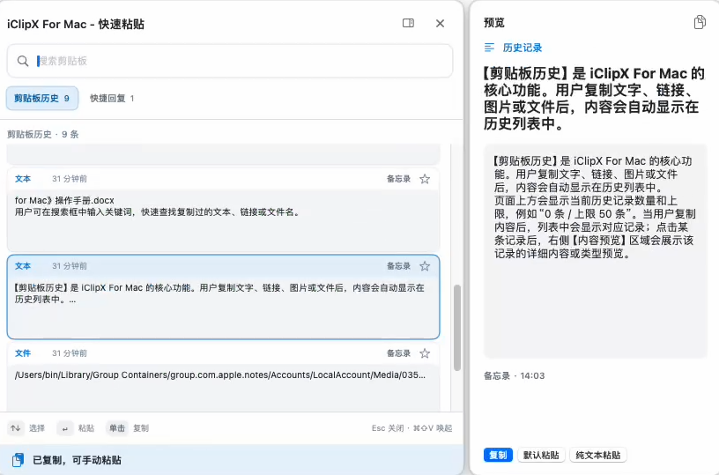Close the iClipX quick paste window

[440, 23]
